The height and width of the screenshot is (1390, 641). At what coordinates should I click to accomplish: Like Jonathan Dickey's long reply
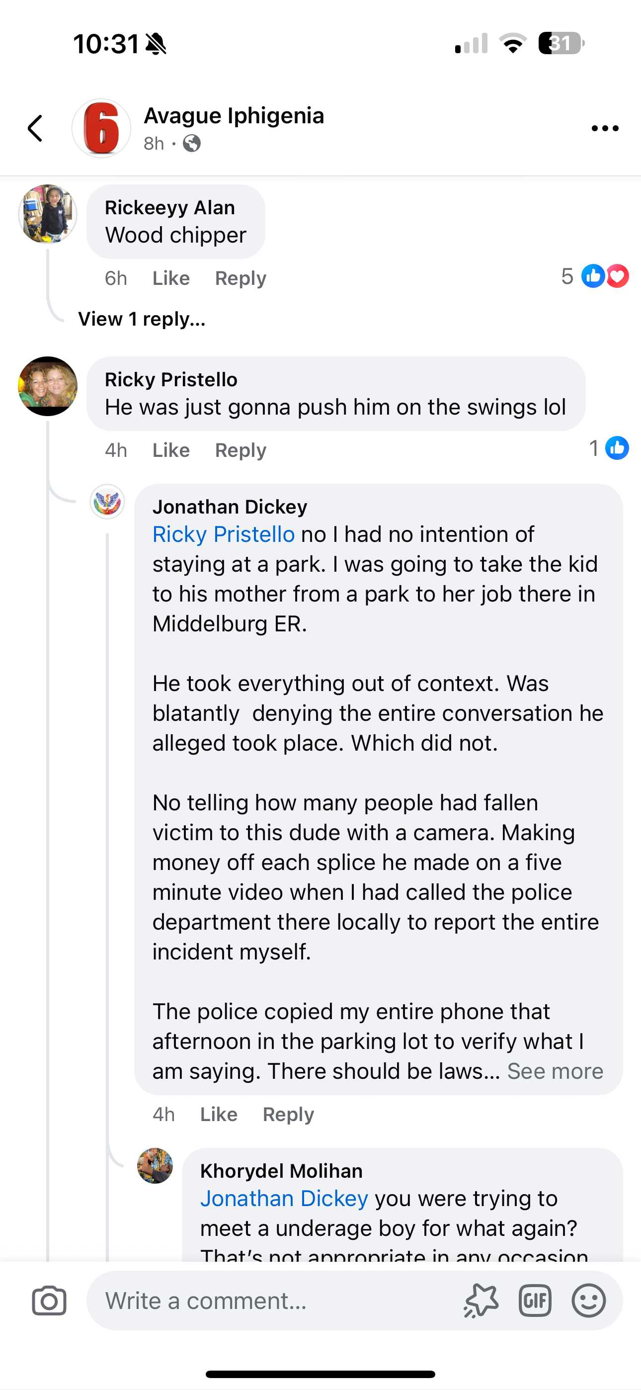(219, 1114)
